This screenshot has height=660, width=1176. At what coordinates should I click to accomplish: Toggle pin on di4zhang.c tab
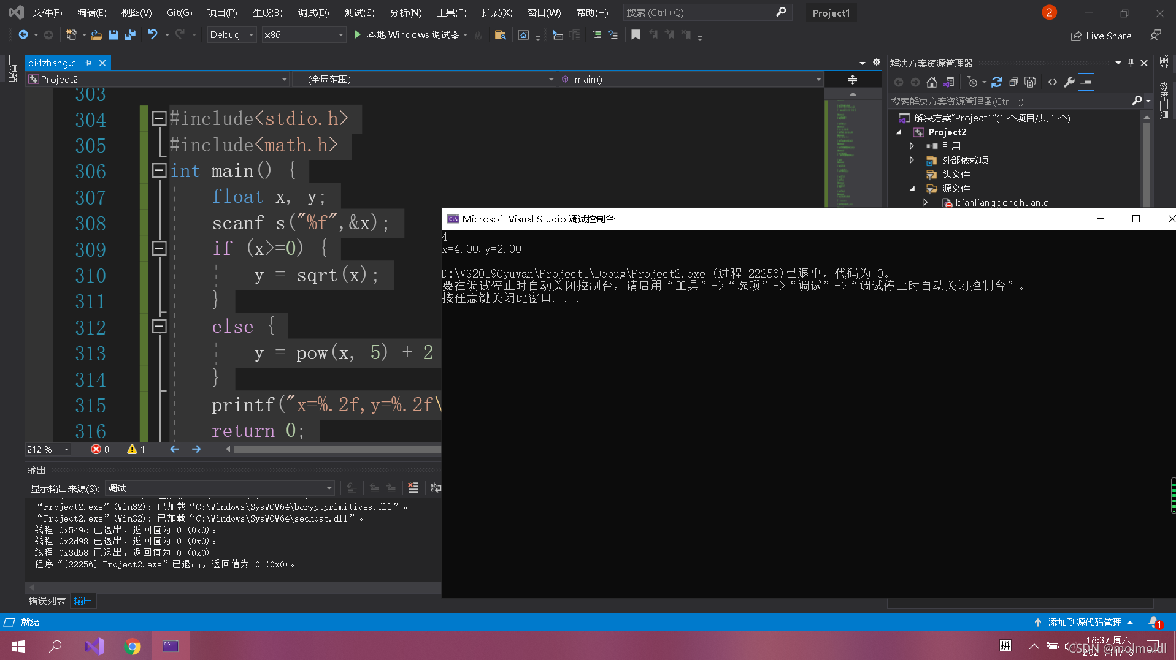pos(88,63)
